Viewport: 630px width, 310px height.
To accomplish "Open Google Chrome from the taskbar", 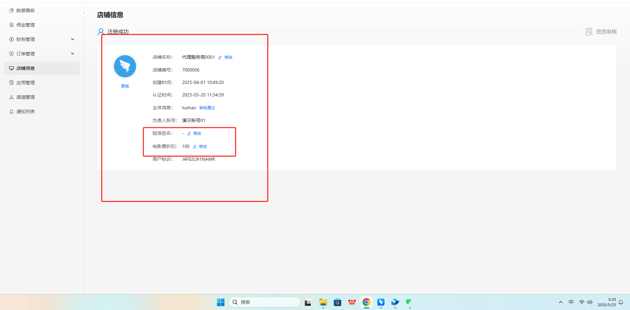I will (366, 302).
